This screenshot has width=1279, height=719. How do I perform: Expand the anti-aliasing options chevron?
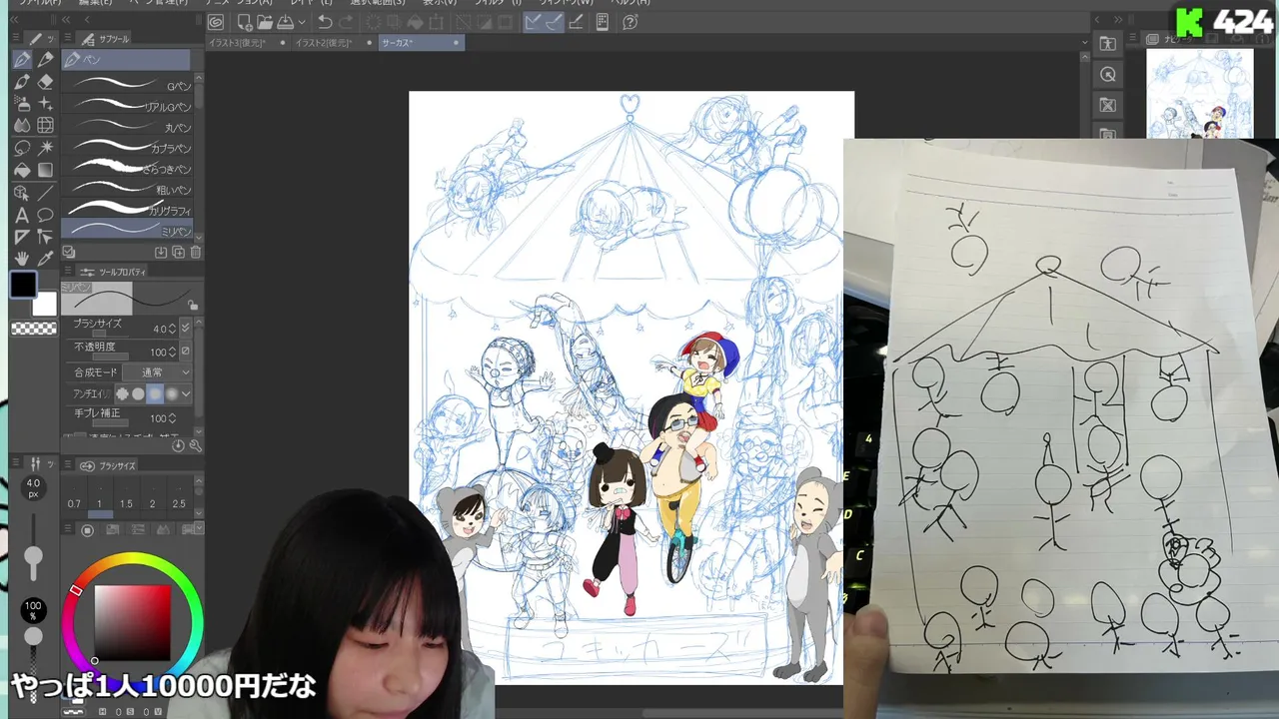[186, 394]
